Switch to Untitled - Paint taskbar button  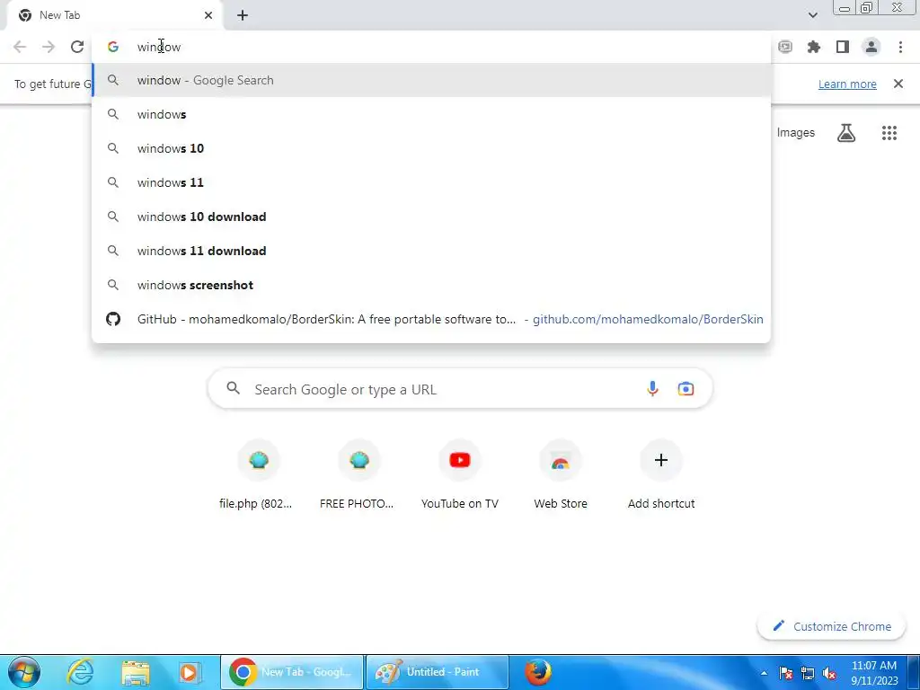click(x=438, y=672)
